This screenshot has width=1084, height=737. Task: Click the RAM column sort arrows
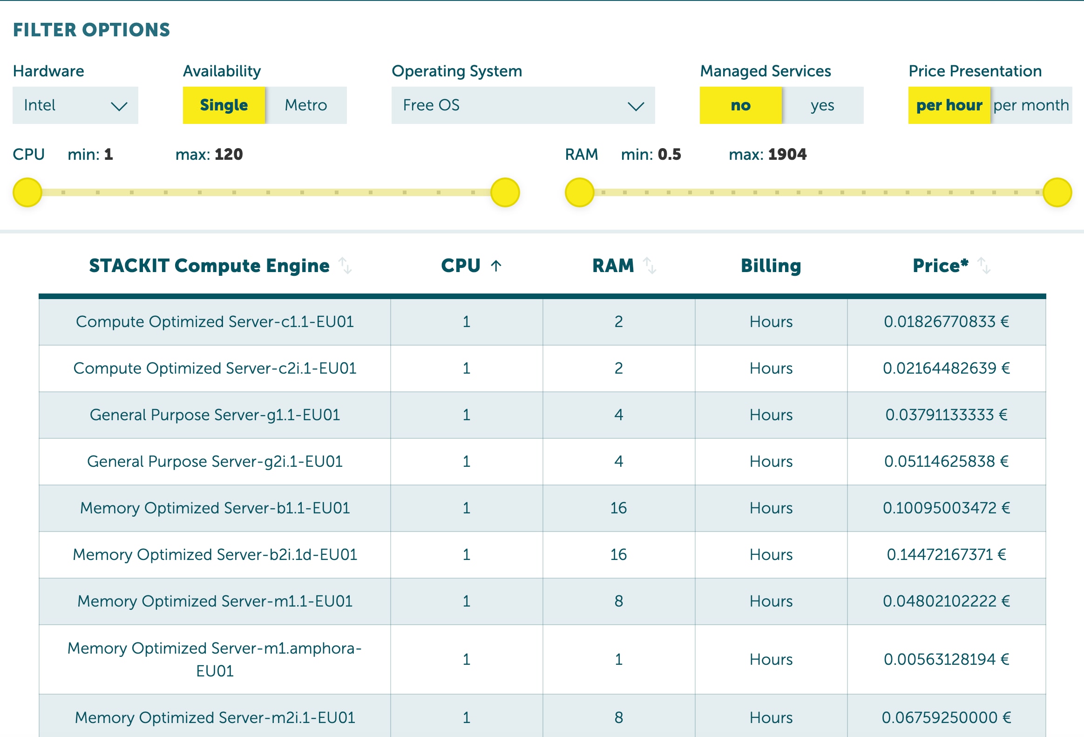(649, 266)
